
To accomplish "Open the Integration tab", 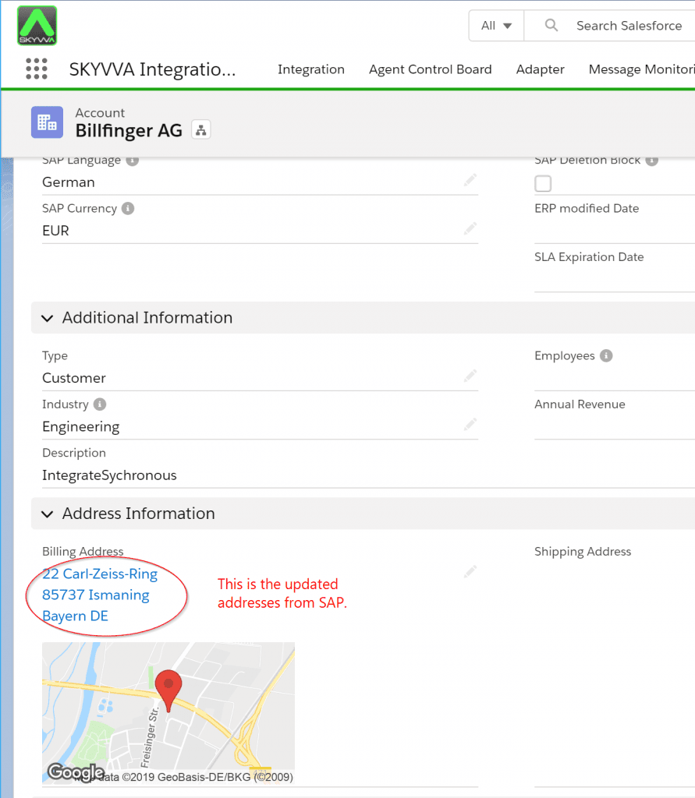I will coord(310,69).
